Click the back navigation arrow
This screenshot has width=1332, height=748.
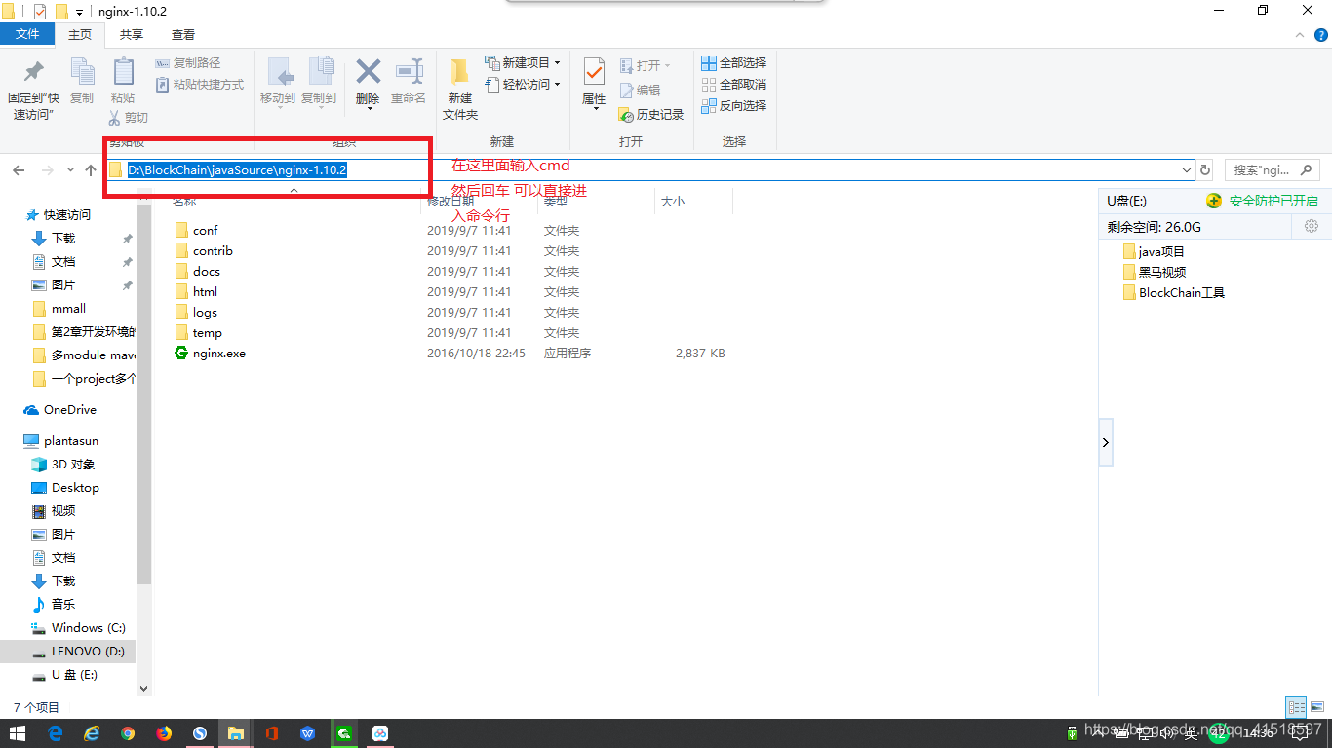(19, 170)
